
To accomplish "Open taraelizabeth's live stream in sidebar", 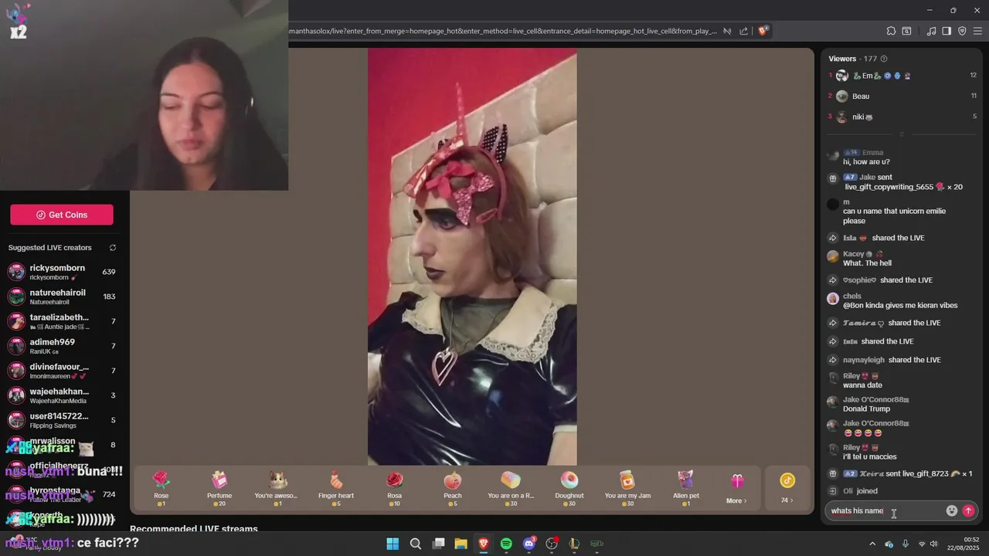I will (x=62, y=321).
